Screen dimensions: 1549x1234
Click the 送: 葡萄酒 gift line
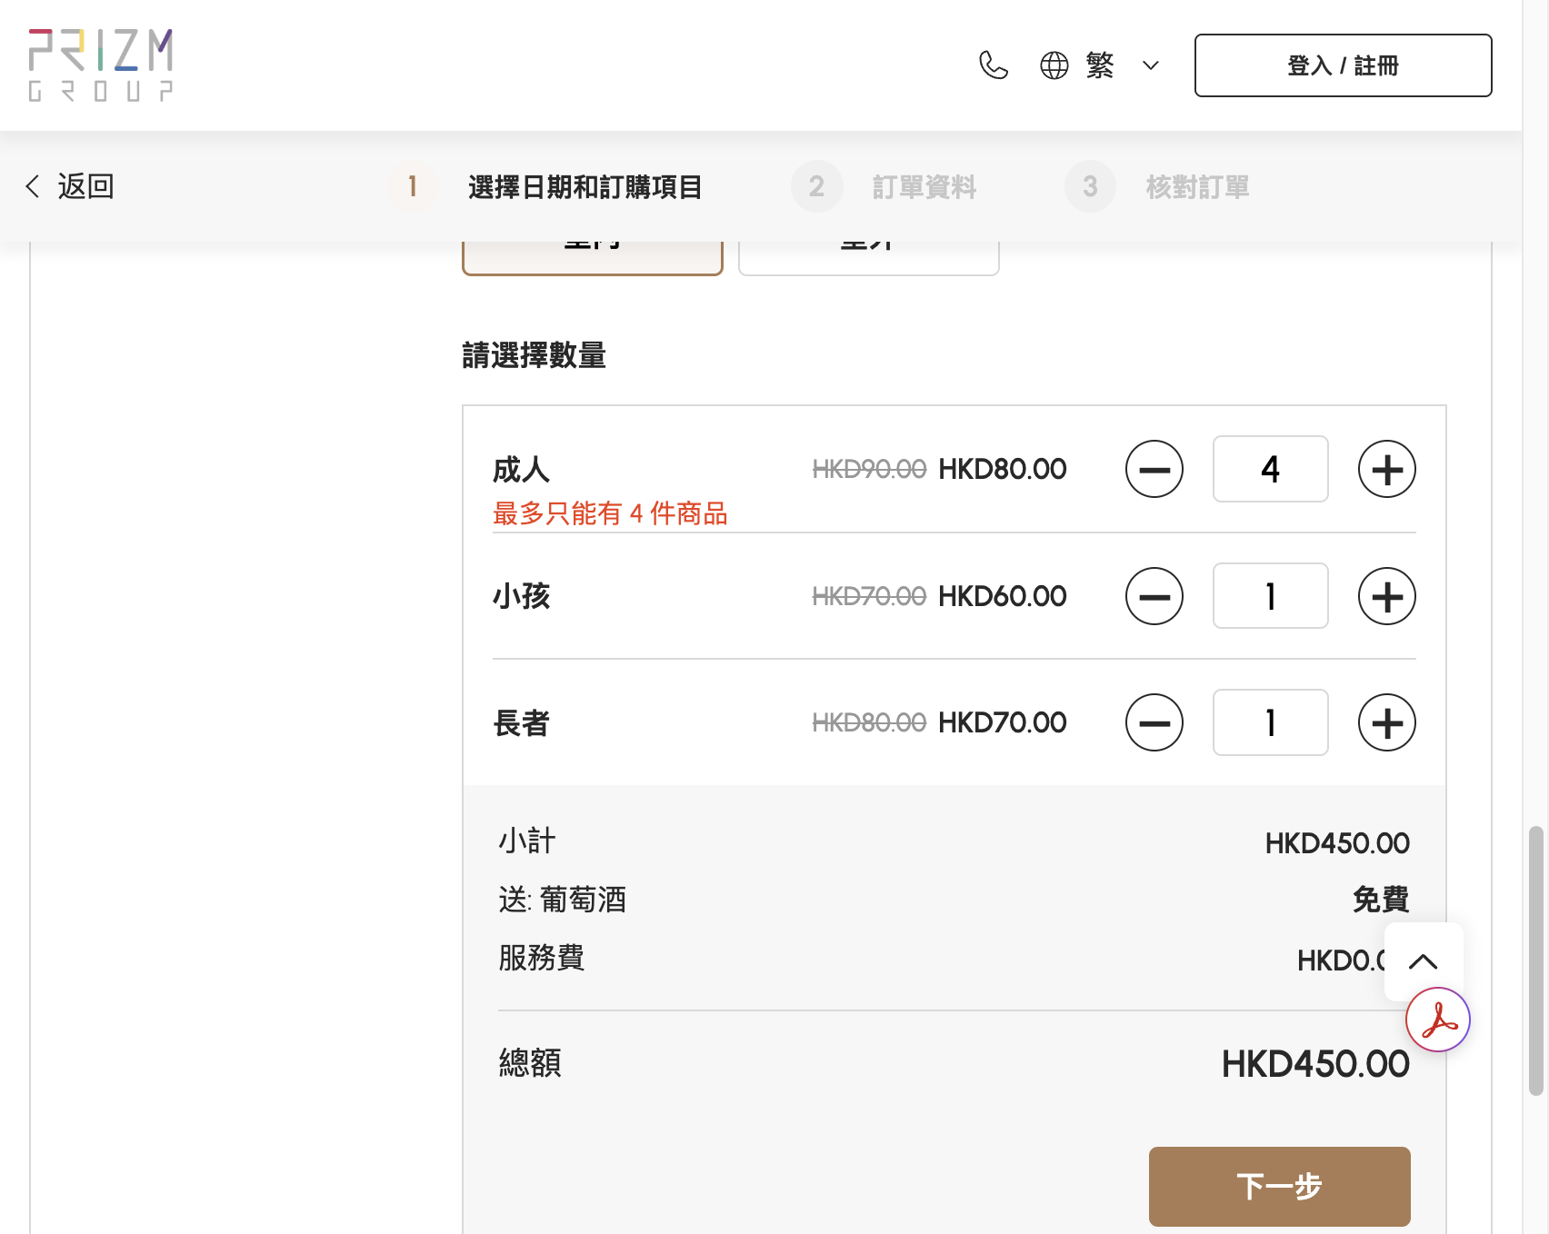pyautogui.click(x=563, y=900)
